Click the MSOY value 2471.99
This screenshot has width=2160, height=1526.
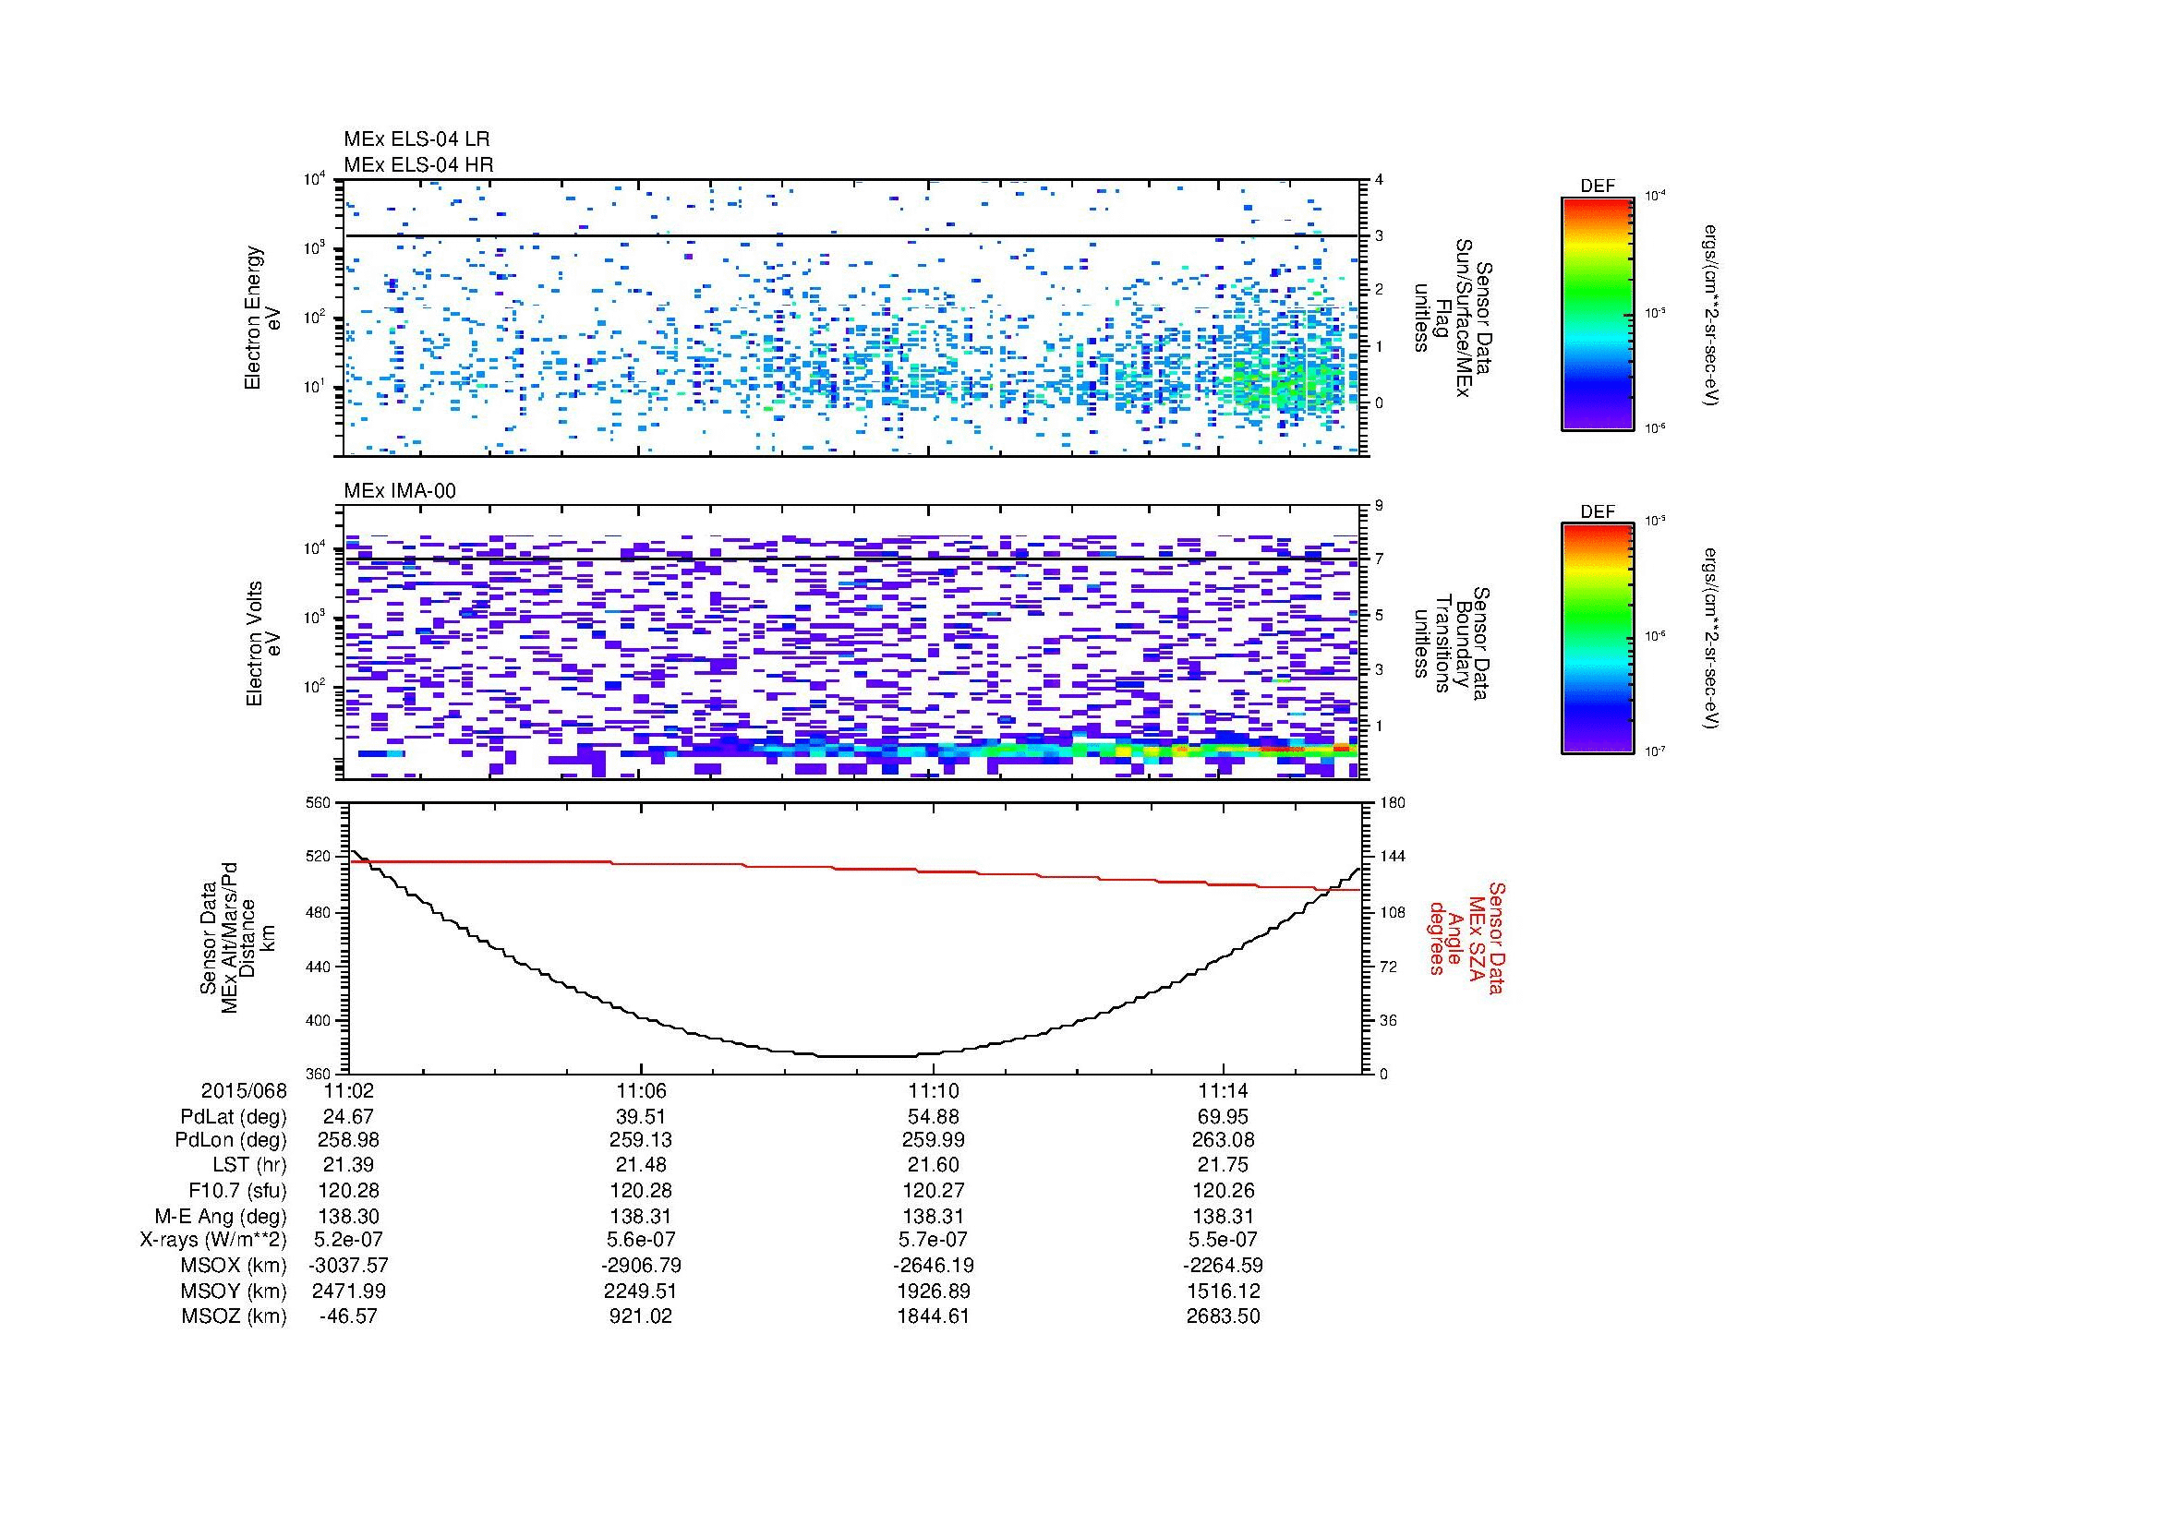[348, 1291]
